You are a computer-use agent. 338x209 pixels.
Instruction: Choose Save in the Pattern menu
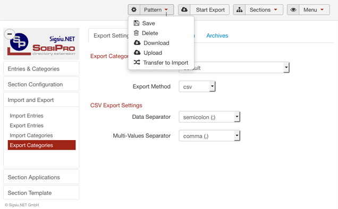coord(161,23)
